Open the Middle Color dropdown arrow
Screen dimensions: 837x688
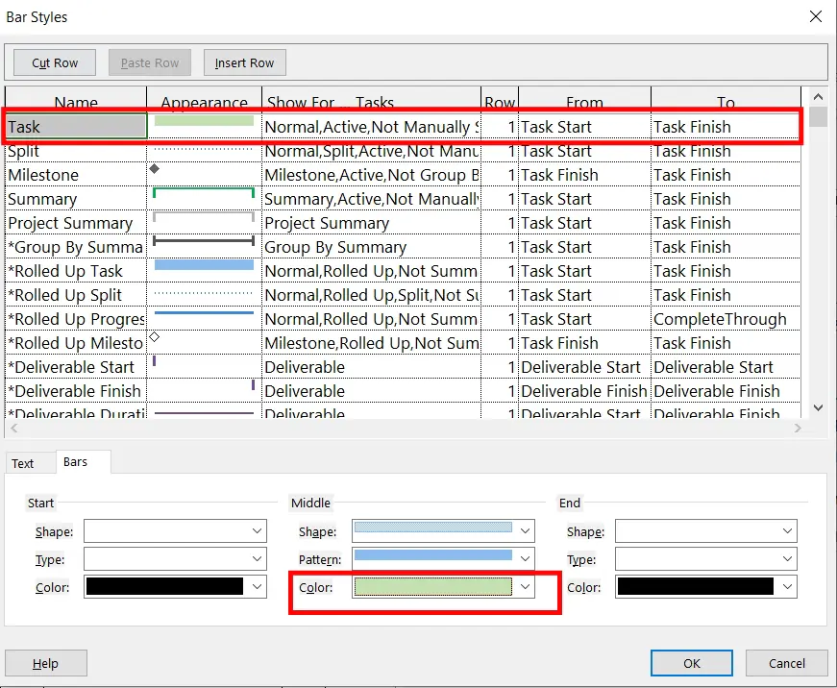click(x=526, y=586)
